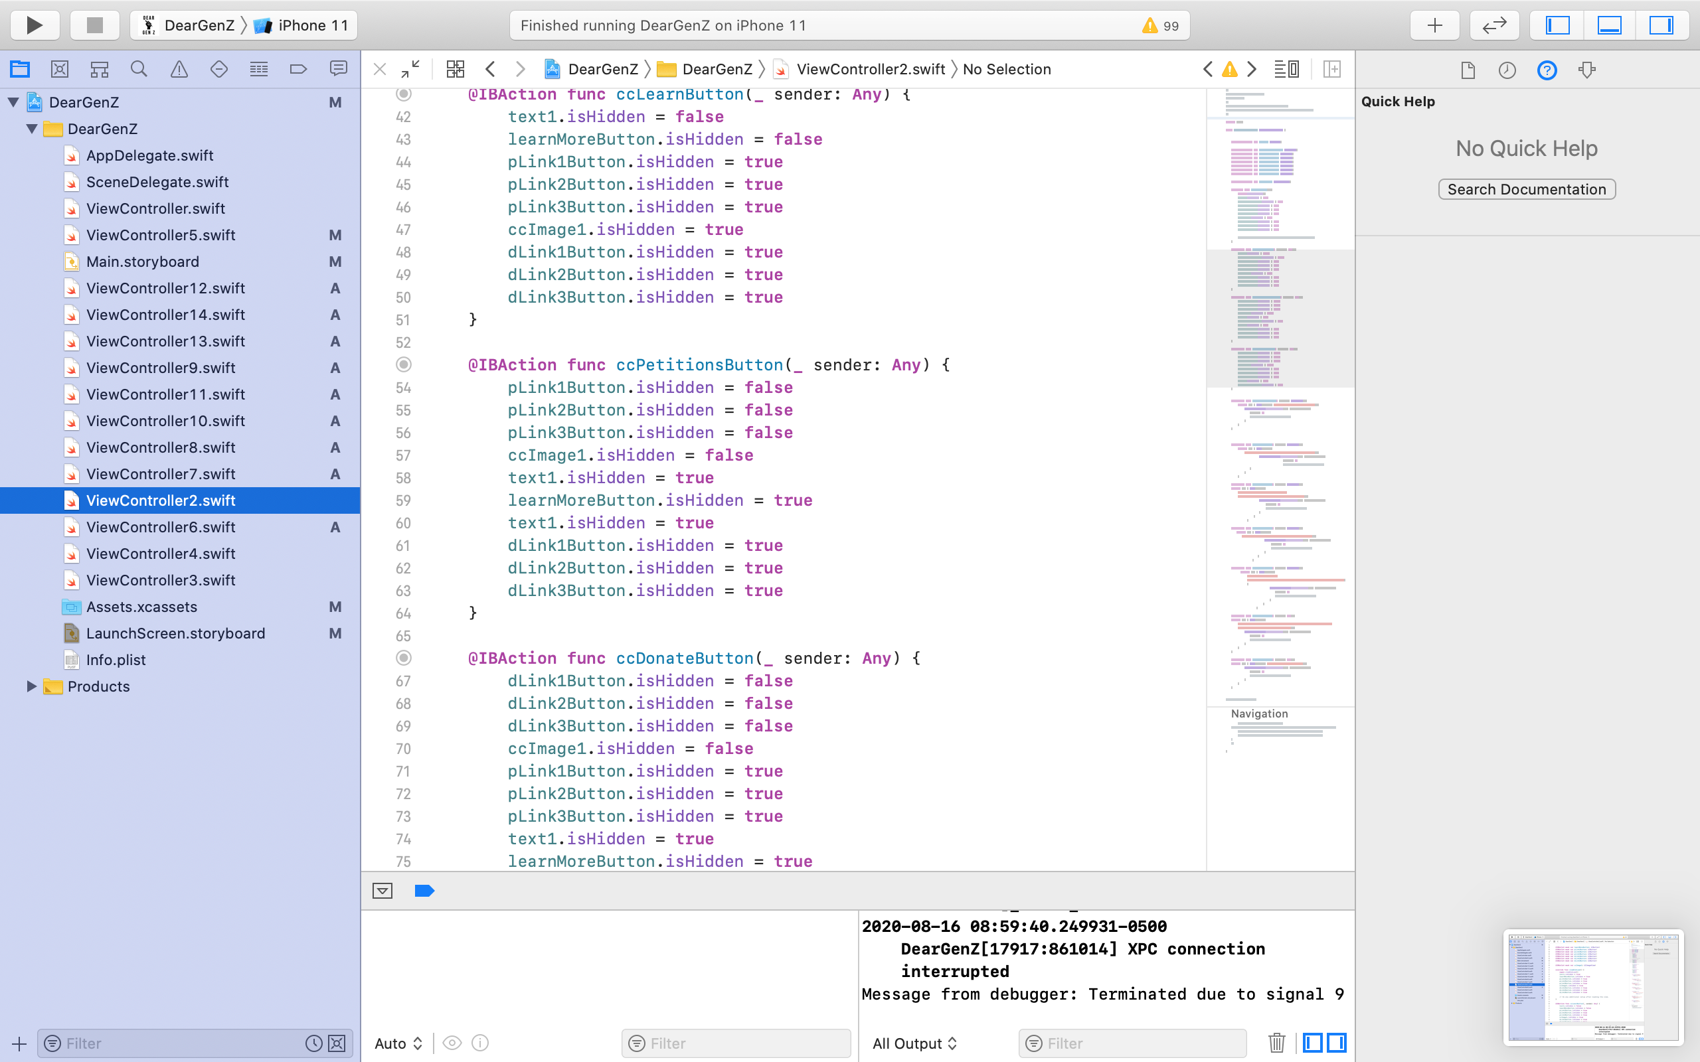Open Main.storyboard in the file list

(143, 262)
